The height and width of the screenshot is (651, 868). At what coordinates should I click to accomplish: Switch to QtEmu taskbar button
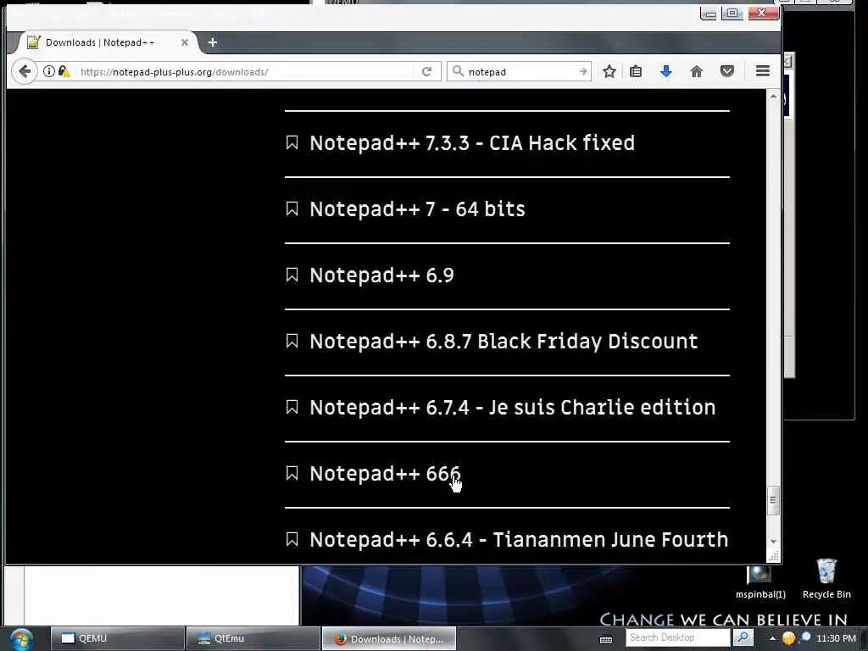pos(253,638)
